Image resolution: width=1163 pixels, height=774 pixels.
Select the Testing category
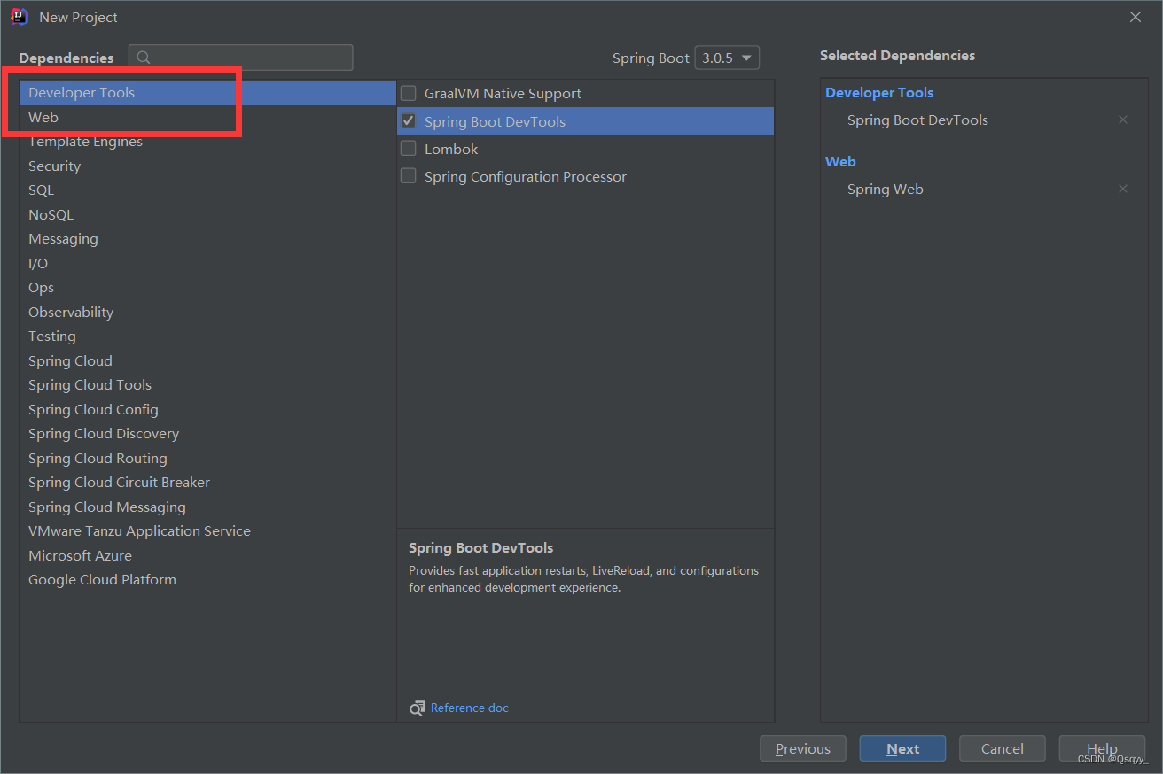pos(51,336)
